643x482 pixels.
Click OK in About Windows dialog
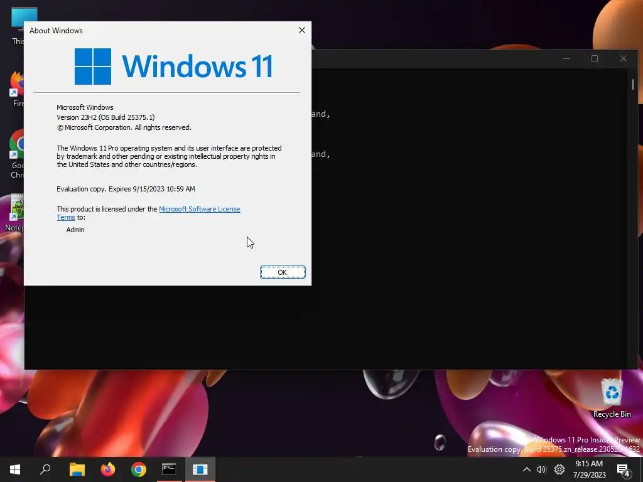point(283,272)
